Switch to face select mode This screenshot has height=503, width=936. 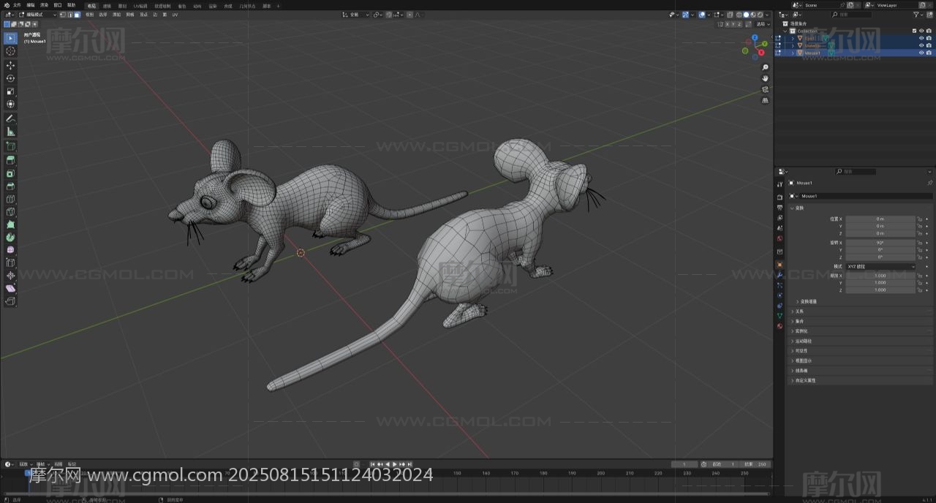click(77, 15)
